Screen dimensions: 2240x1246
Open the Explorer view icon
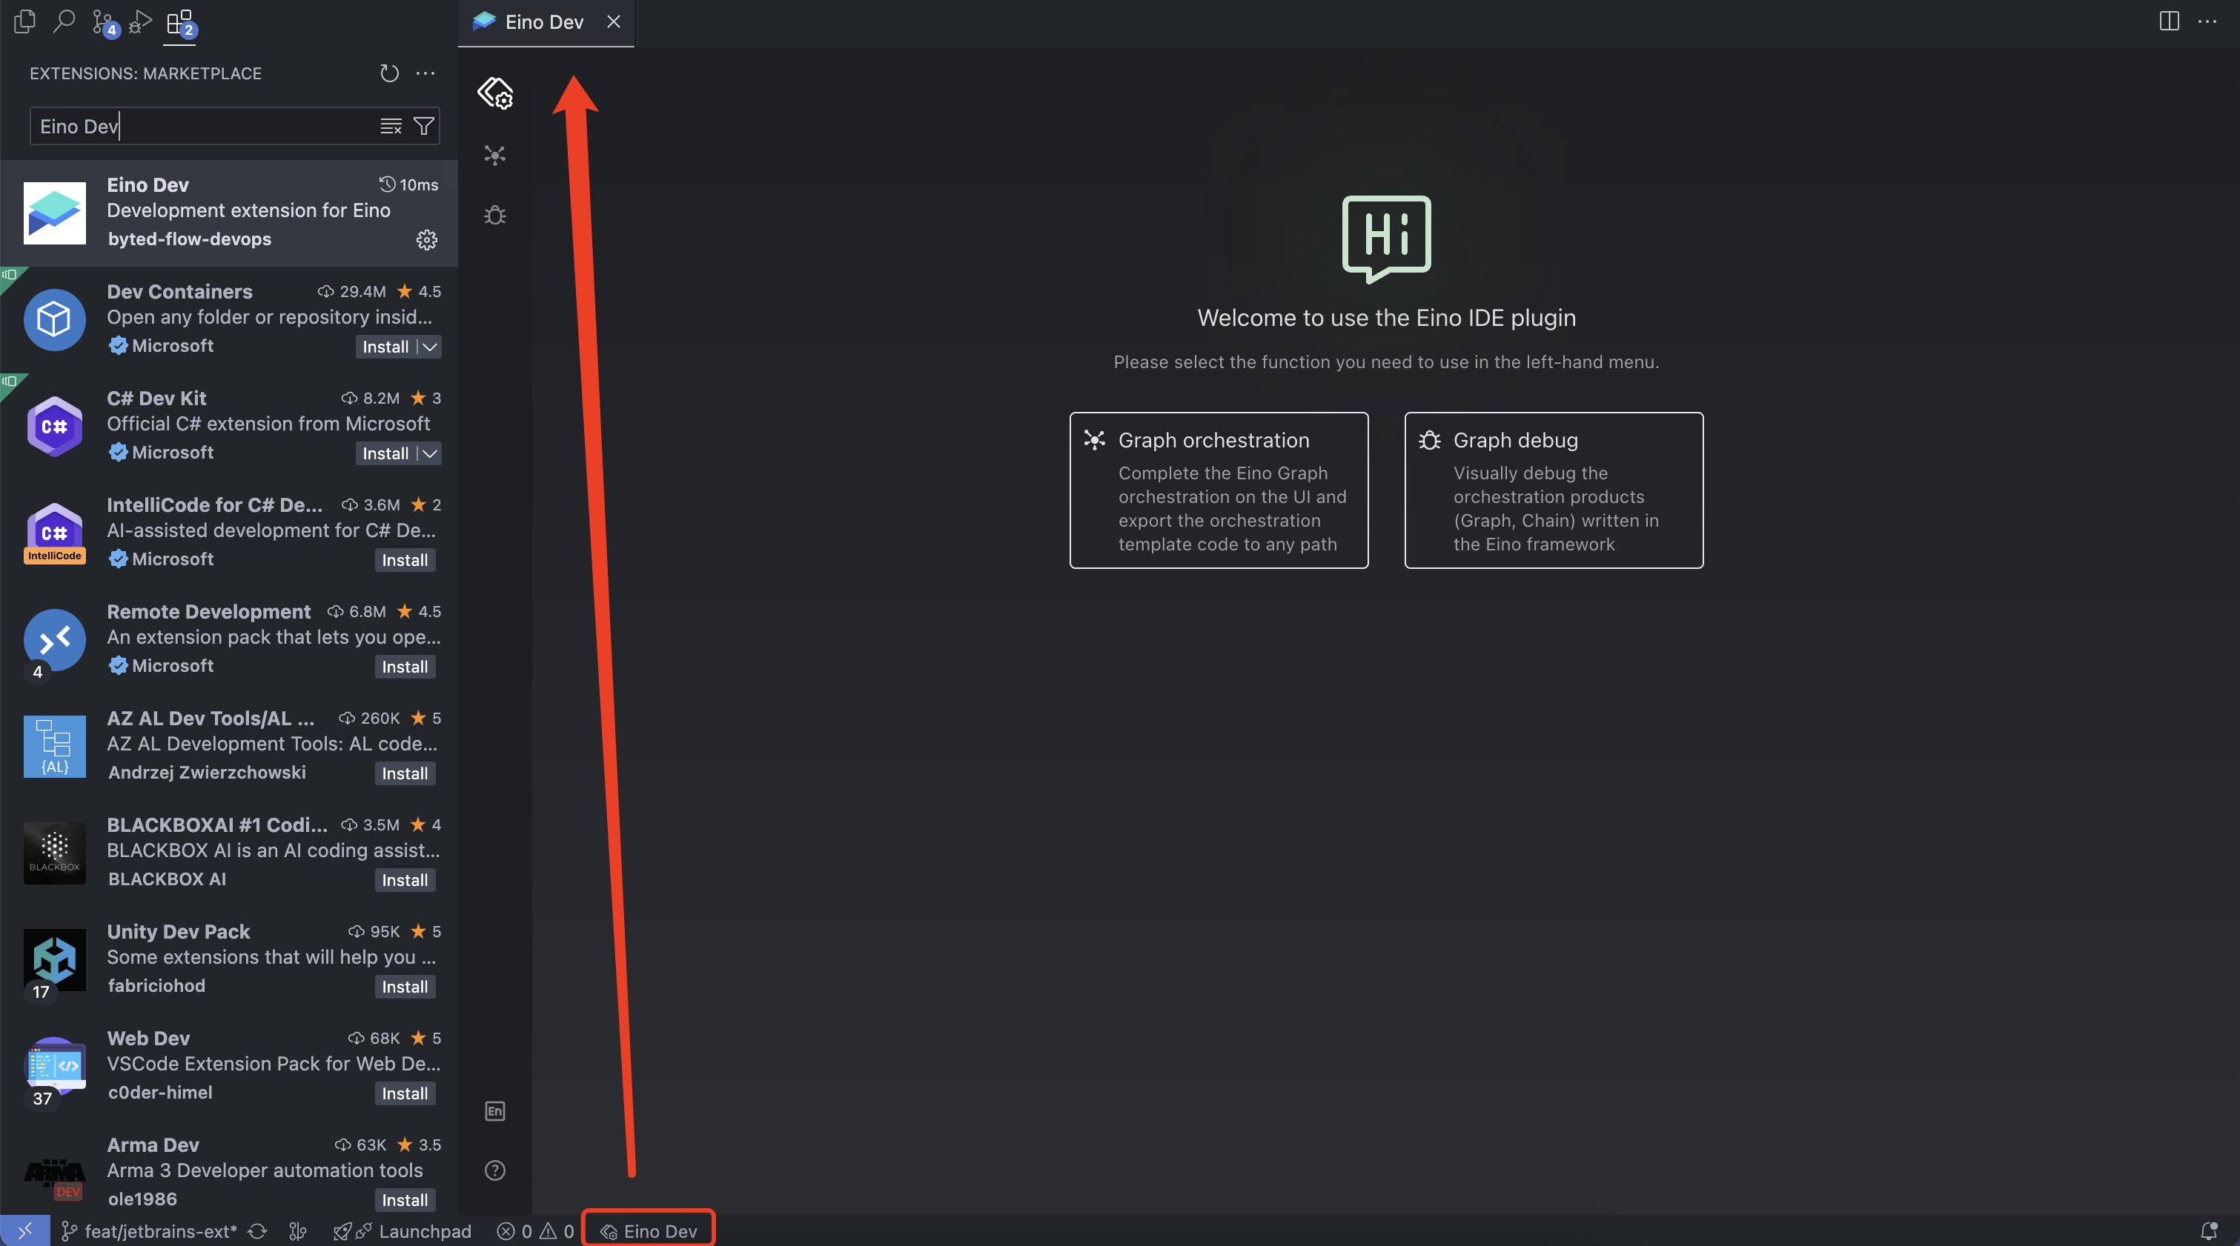pos(24,21)
